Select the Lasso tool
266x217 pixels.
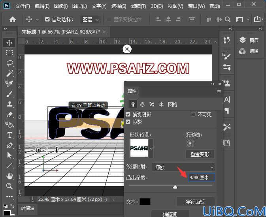click(9, 63)
